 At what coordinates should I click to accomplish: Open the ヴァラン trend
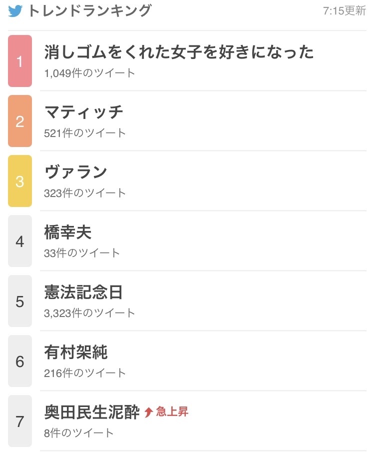[76, 172]
